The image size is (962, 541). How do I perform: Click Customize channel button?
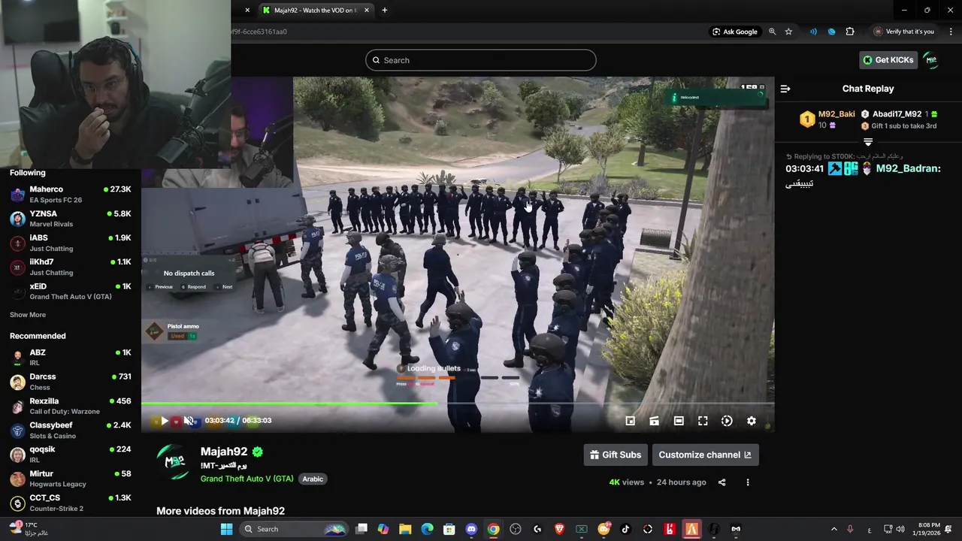[x=705, y=455]
